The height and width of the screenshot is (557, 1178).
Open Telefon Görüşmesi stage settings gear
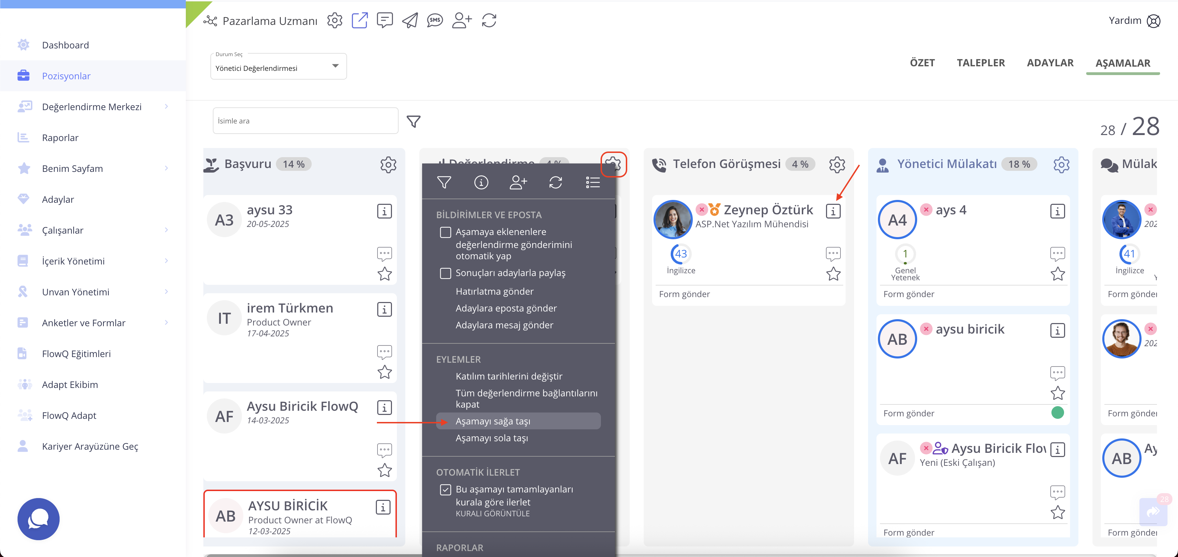837,164
